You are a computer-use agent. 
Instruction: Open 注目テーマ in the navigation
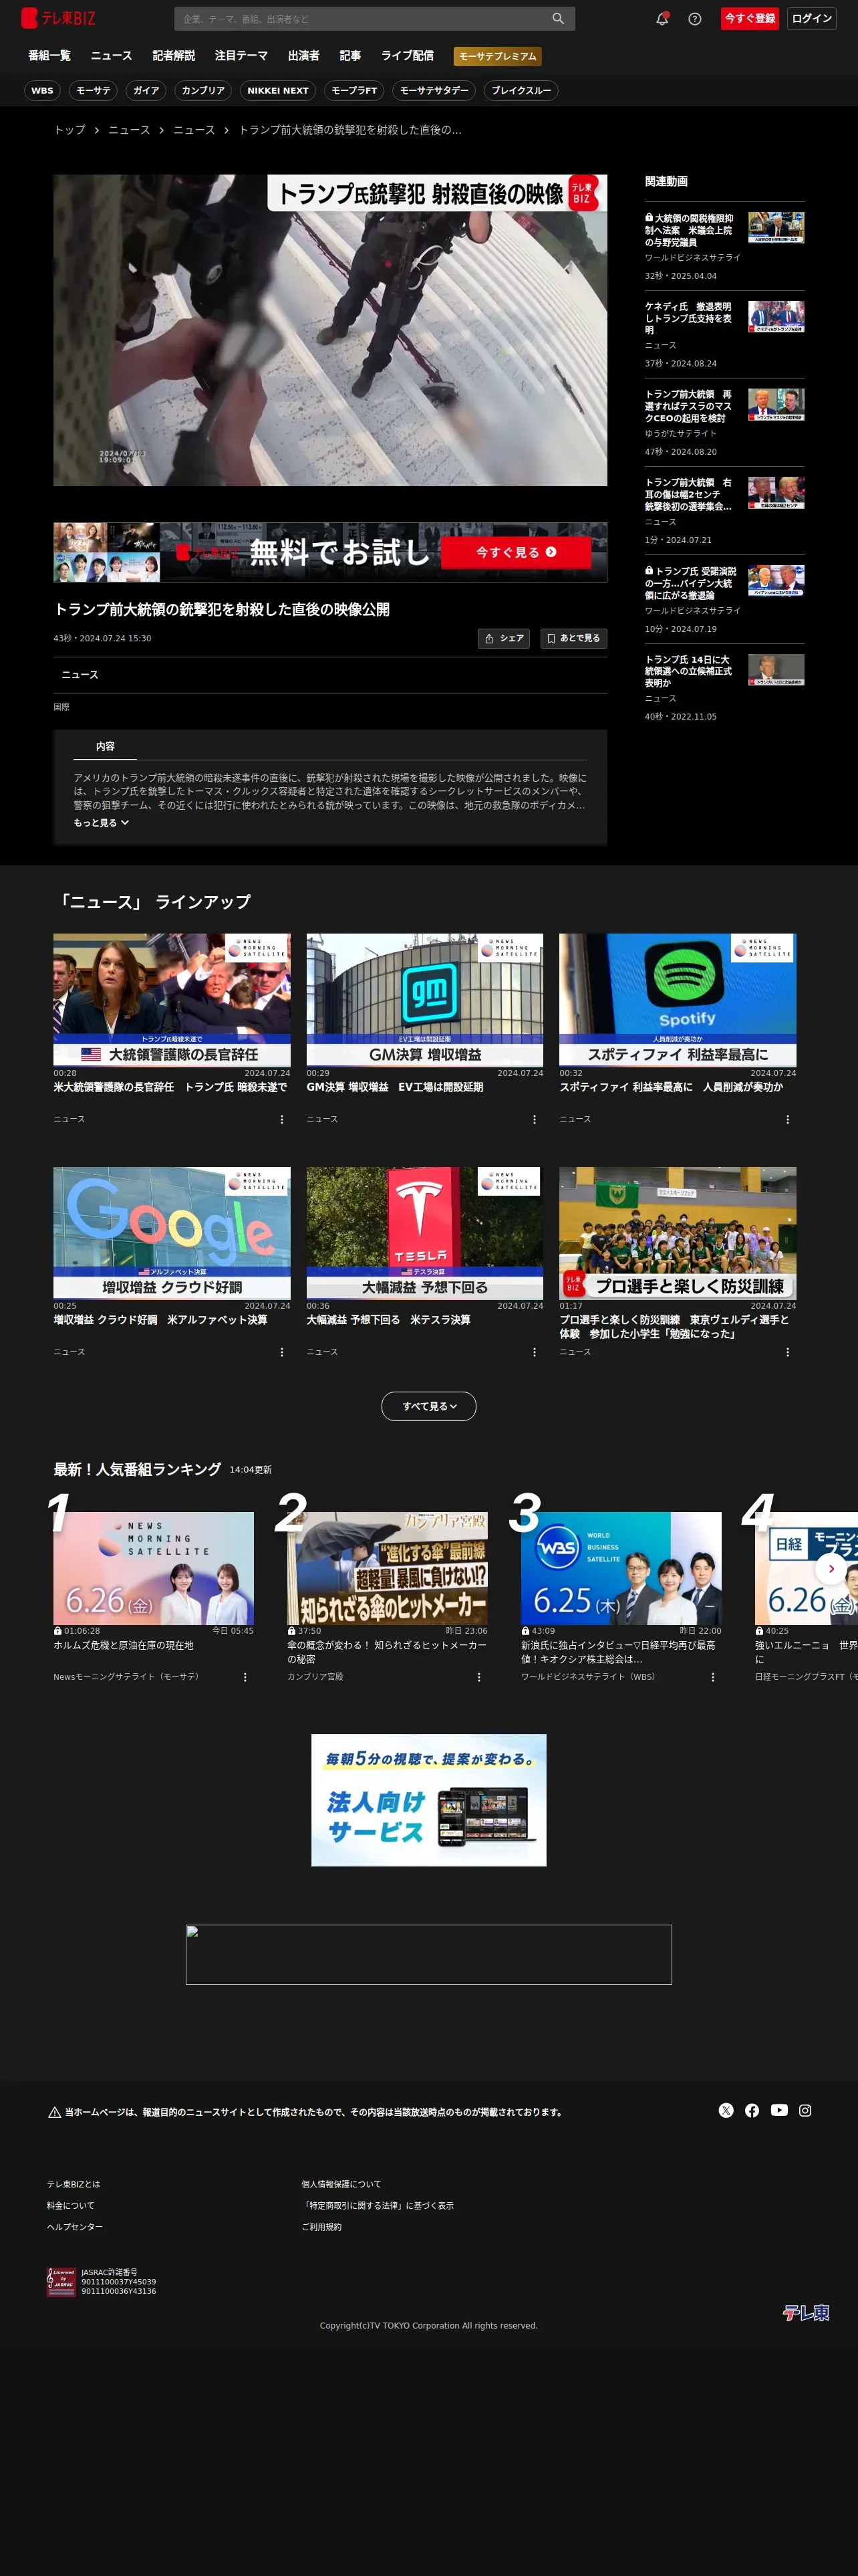[x=241, y=56]
